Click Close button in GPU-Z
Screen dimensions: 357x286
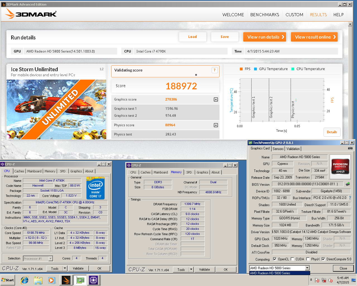tap(343, 268)
